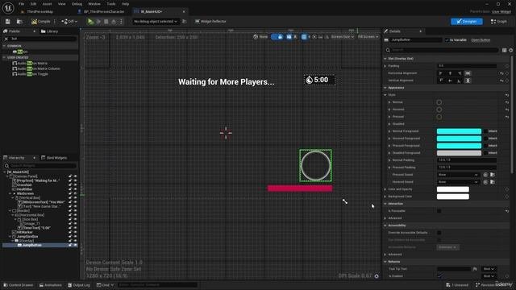Click the frame skip button
Screen dimensions: 516x290
tap(98, 22)
